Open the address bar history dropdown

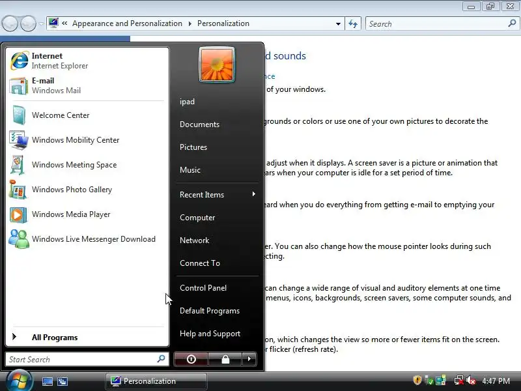coord(338,23)
